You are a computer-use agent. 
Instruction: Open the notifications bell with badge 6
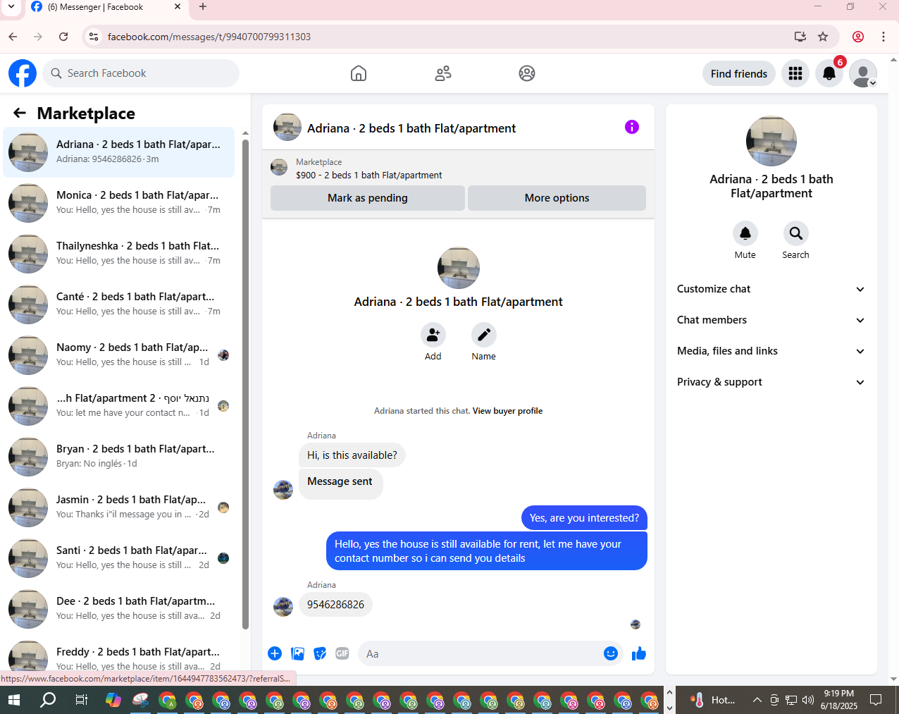click(x=829, y=73)
